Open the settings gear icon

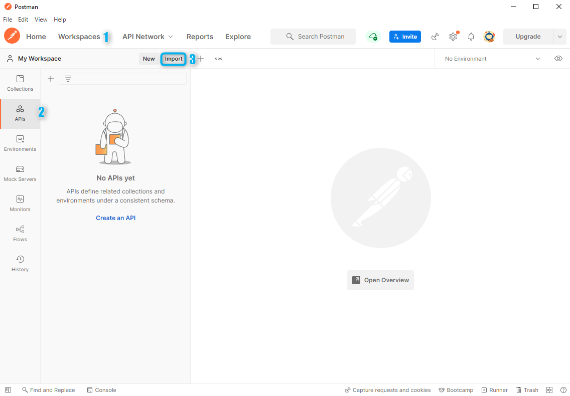[x=453, y=37]
